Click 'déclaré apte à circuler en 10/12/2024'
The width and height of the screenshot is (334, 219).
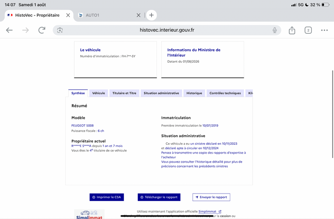[x=192, y=148]
